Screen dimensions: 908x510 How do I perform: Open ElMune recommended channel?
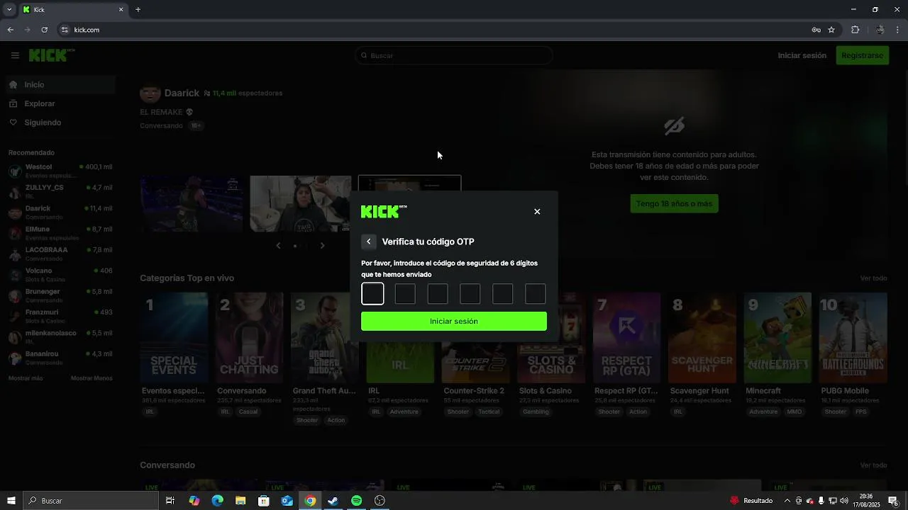coord(60,233)
